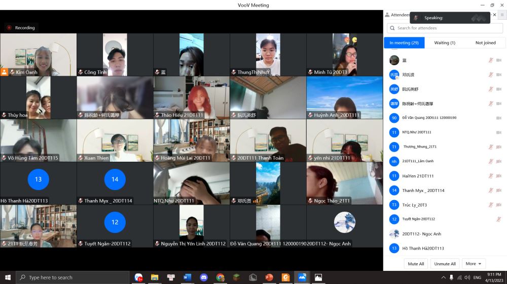The width and height of the screenshot is (507, 284).
Task: Toggle mic for Thương_Nhung_21T1 in attendee list
Action: 490,147
